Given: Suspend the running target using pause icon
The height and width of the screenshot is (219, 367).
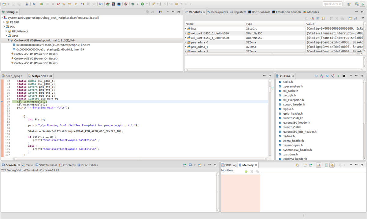Looking at the screenshot, I should point(48,4).
